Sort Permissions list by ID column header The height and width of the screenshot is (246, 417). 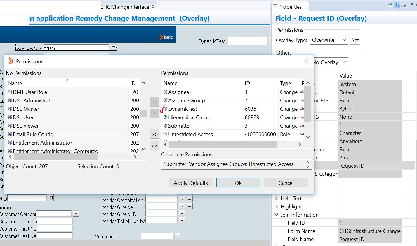coord(260,83)
